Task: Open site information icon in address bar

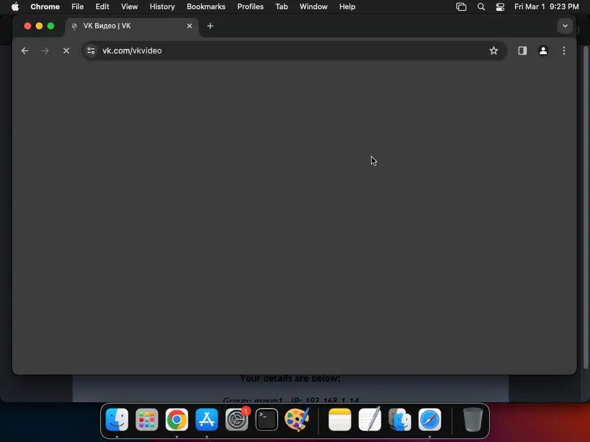Action: (x=91, y=51)
